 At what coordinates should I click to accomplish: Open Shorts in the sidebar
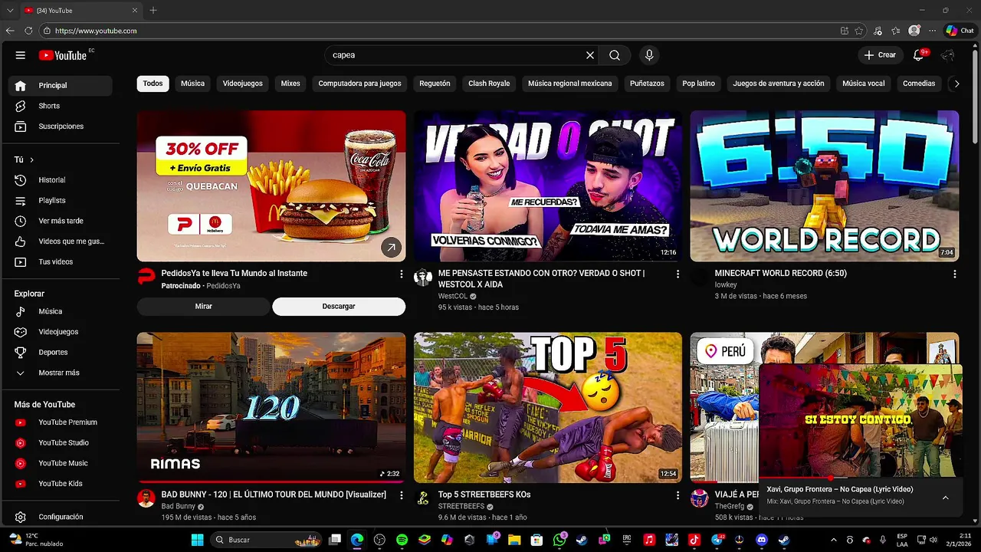[61, 106]
